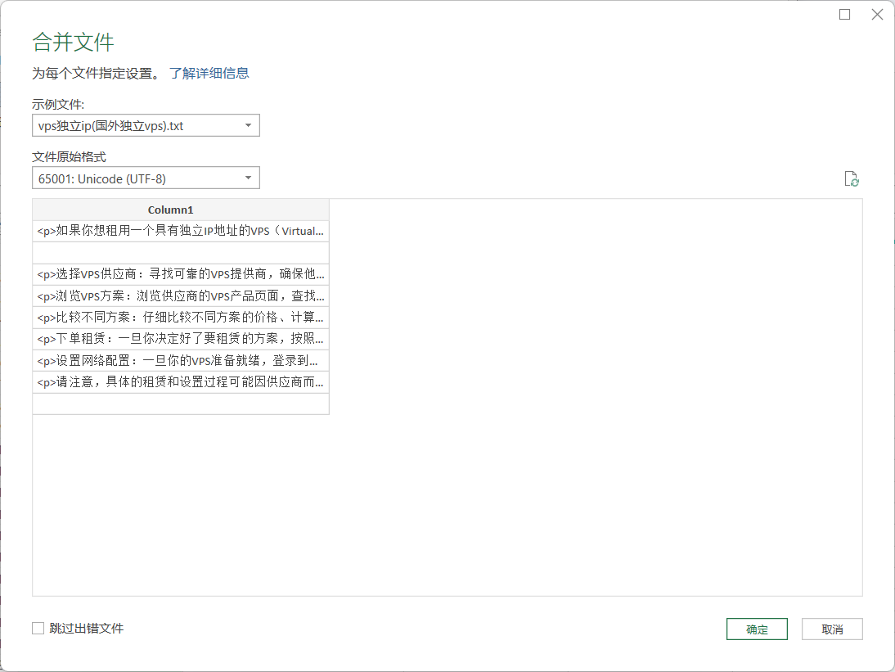The height and width of the screenshot is (672, 895).
Task: Pick the 比较不同方案 preview row
Action: [181, 317]
